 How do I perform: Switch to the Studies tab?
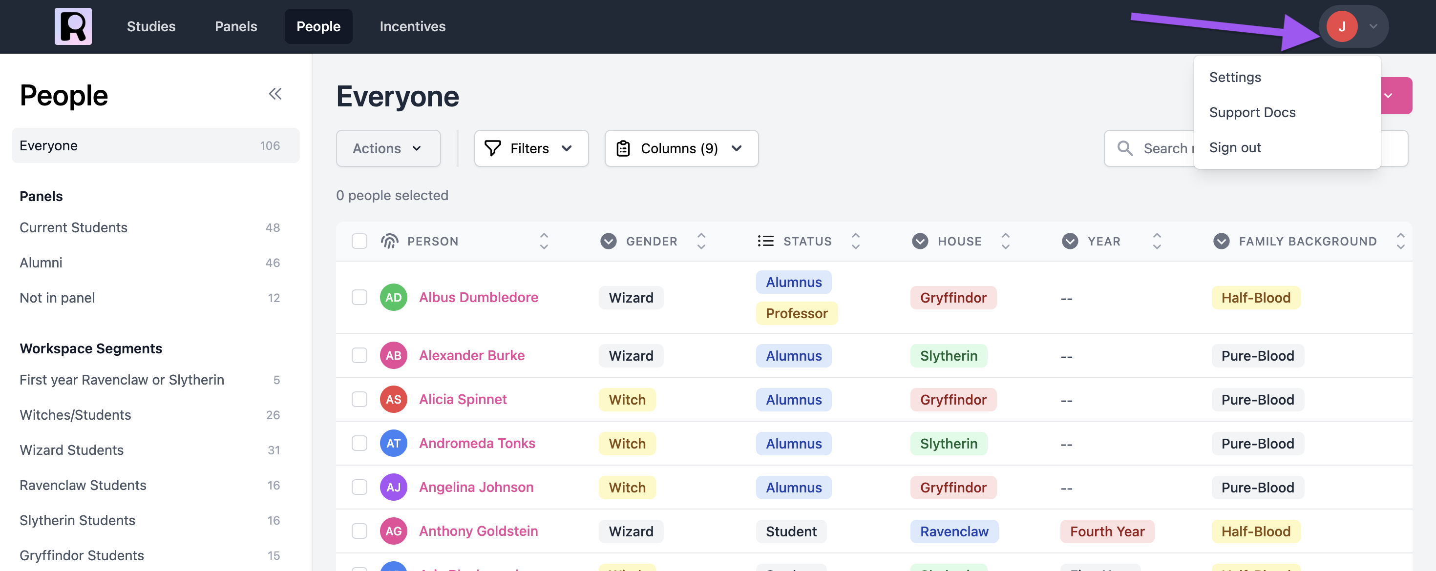[151, 26]
